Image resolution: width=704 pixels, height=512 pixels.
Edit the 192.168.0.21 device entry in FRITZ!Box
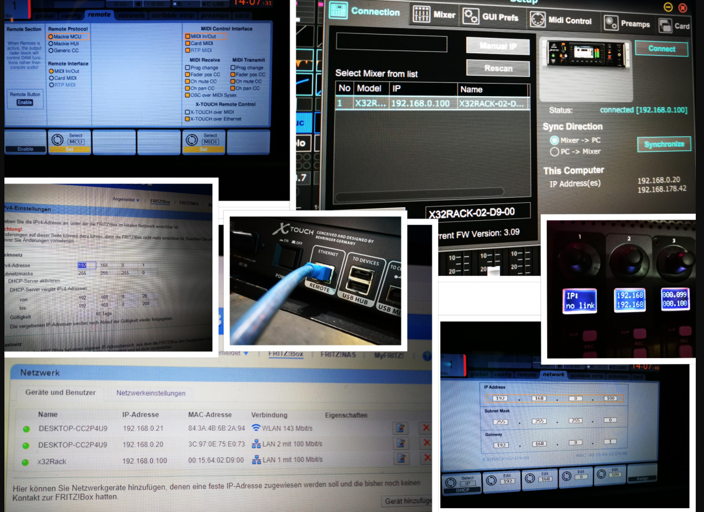pos(402,428)
